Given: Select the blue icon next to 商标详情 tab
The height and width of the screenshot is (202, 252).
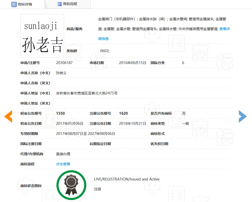Looking at the screenshot, I should coord(14,4).
